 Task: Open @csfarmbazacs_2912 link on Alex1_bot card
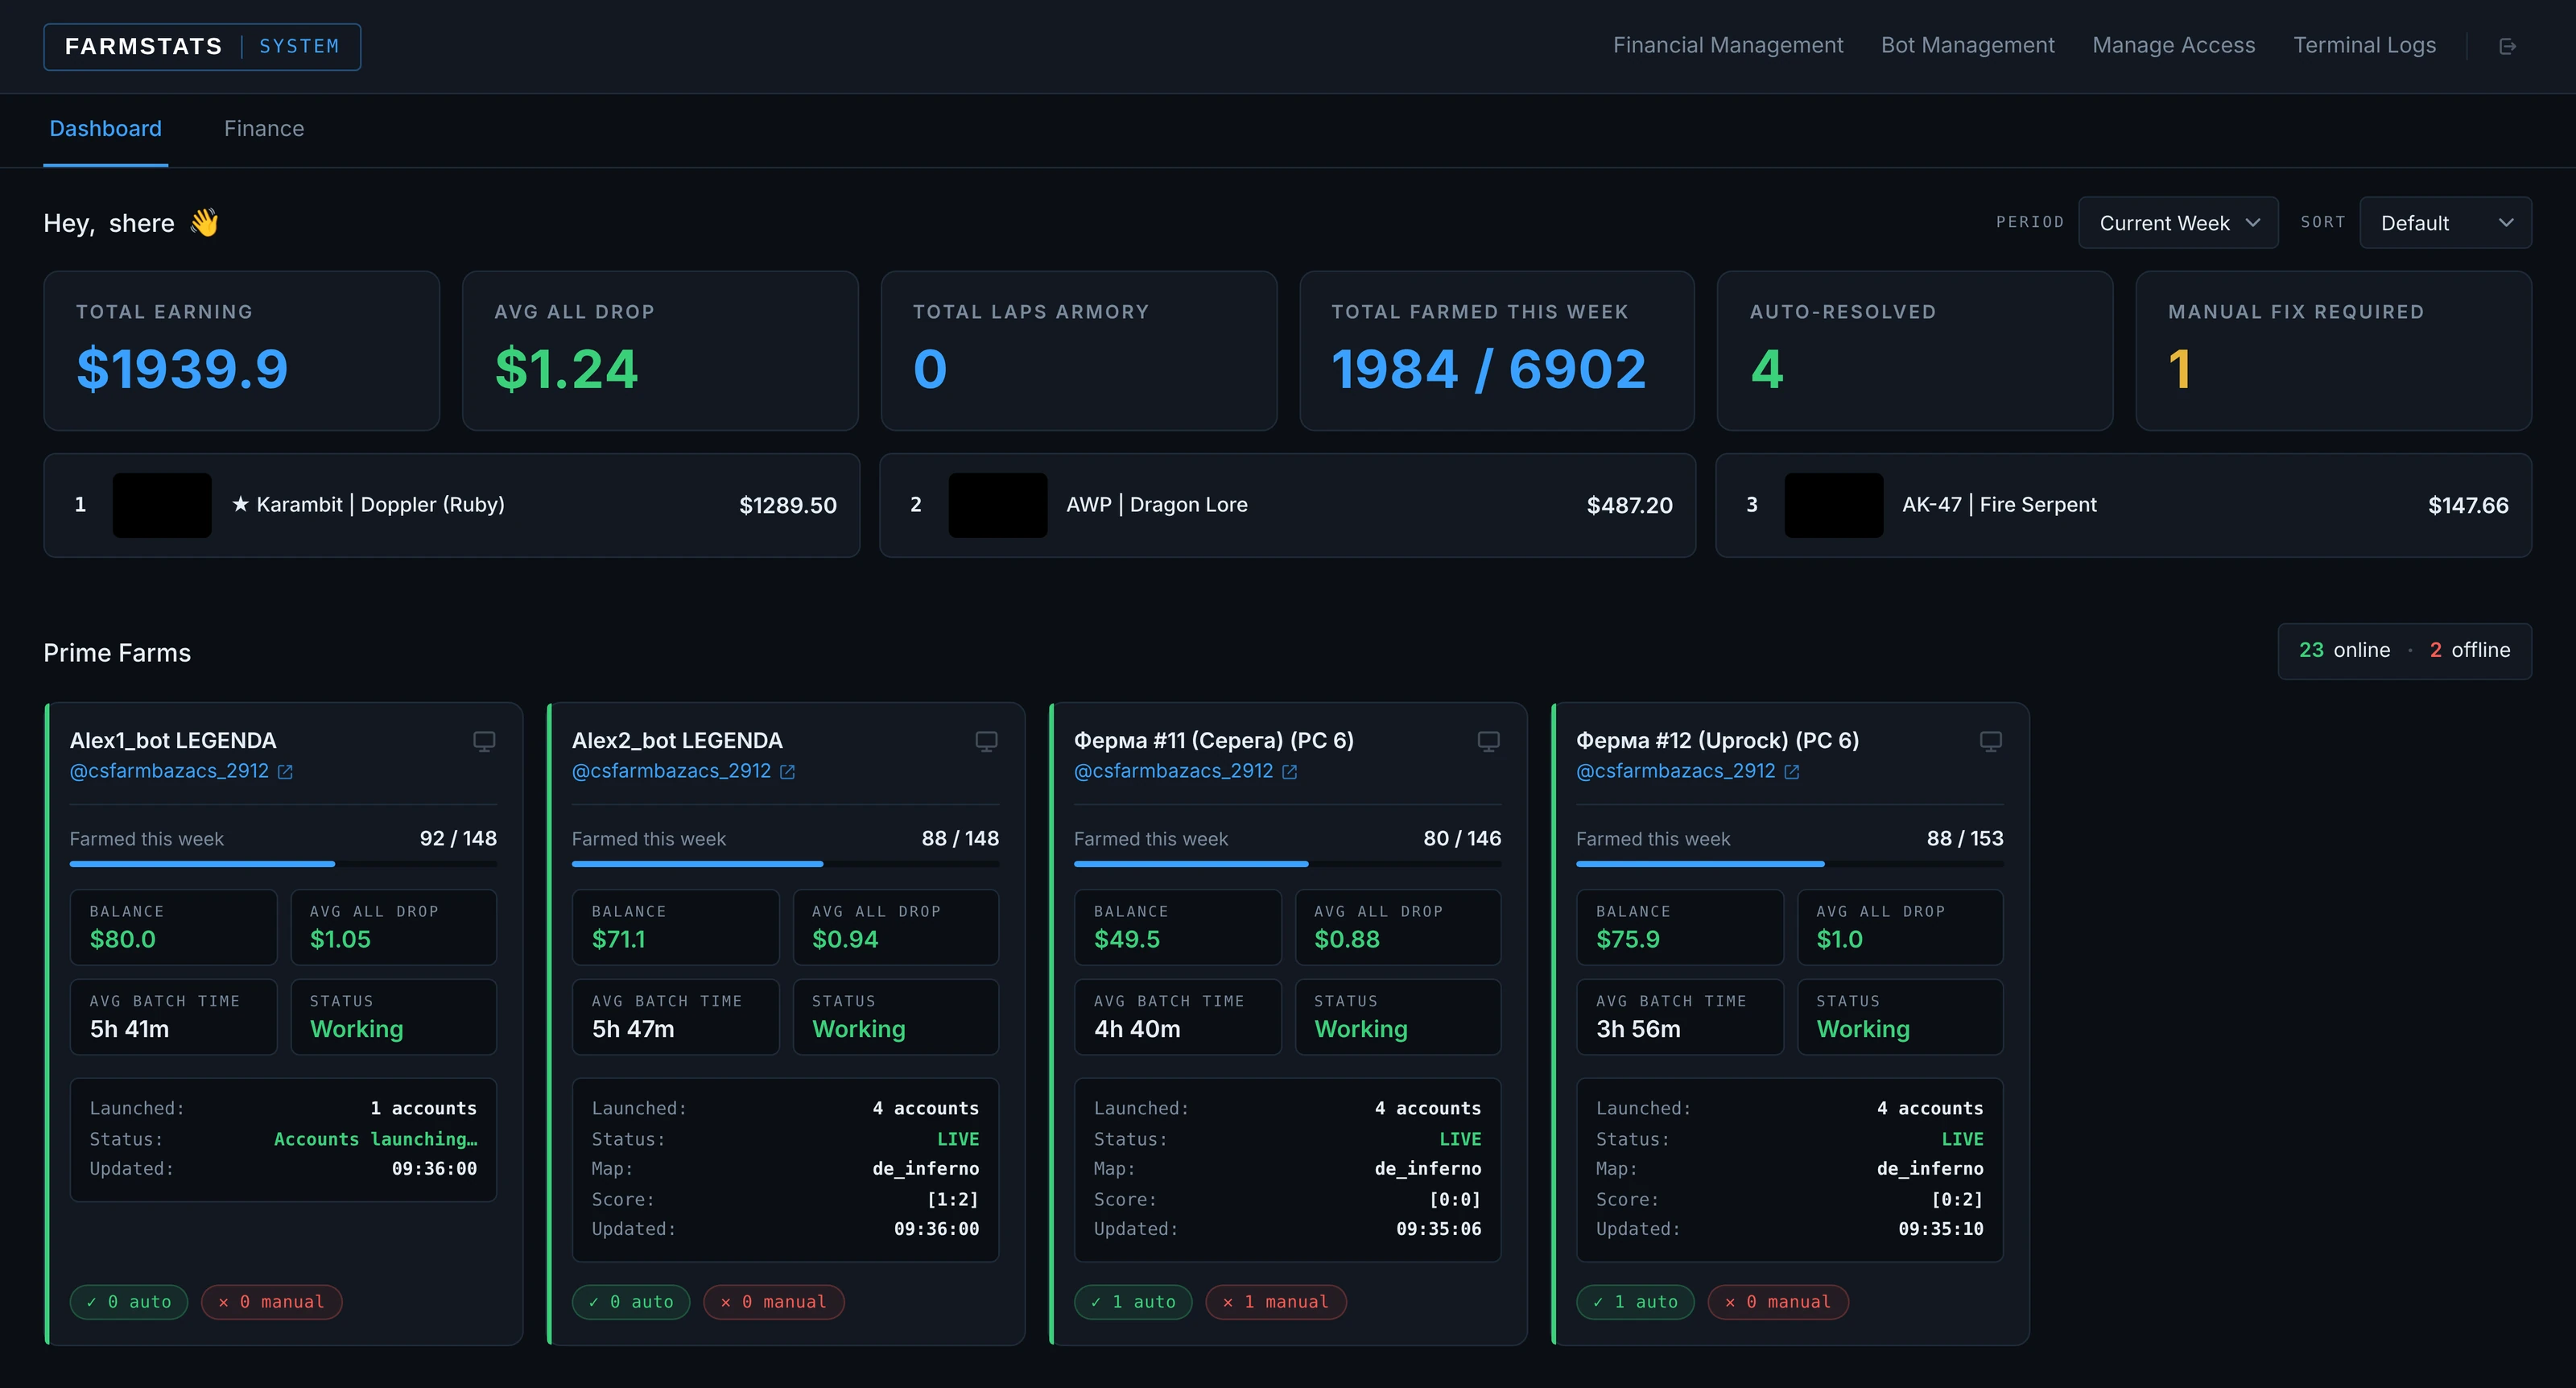[x=169, y=771]
